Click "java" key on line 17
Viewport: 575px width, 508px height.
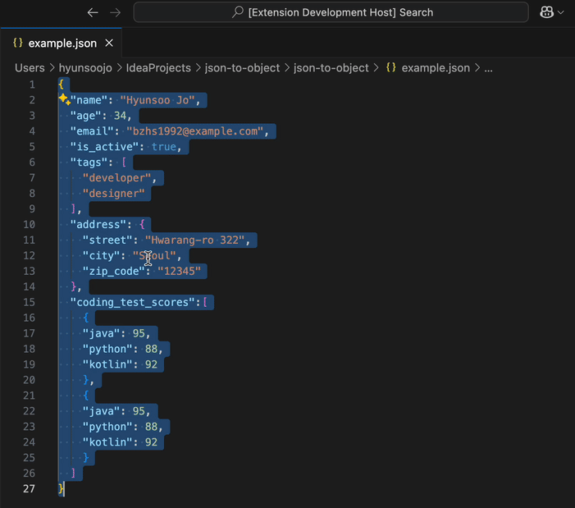tap(102, 333)
